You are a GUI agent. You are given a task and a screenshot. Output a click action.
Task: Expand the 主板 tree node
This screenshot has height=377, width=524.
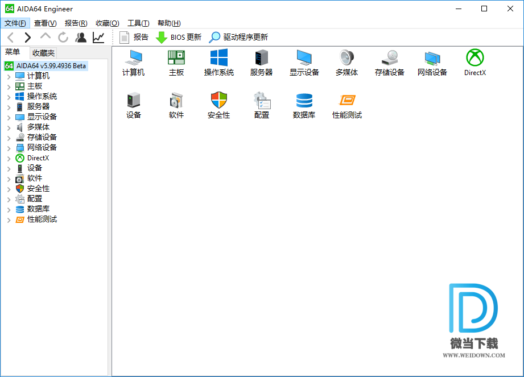tap(9, 87)
